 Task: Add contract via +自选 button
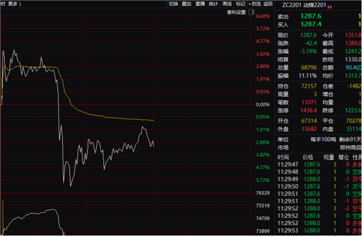[255, 4]
